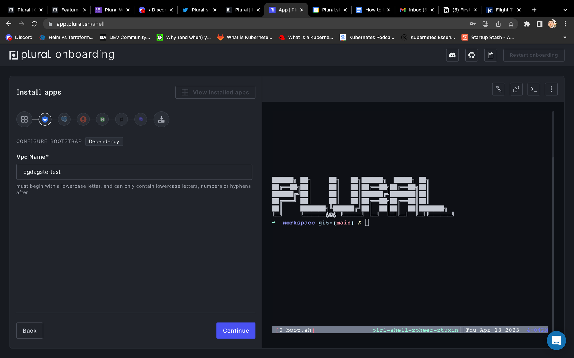Open the Chrome three-dot menu

[565, 24]
